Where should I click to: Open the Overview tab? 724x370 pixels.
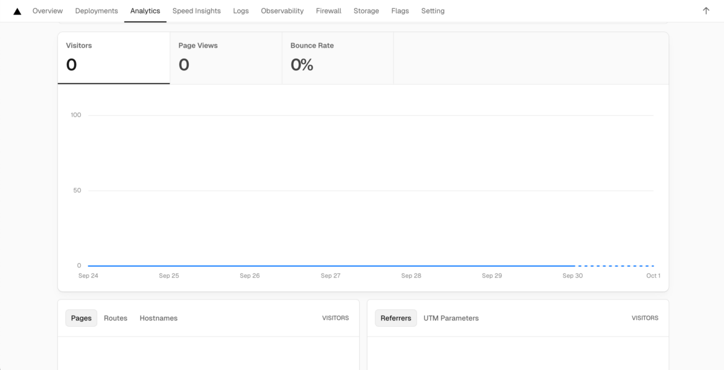48,11
